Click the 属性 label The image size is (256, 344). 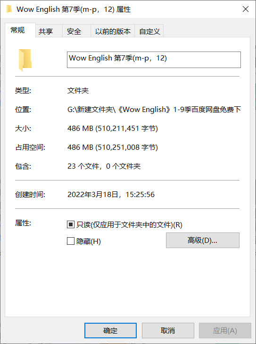point(23,223)
